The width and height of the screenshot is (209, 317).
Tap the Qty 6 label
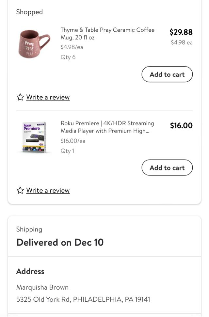(68, 57)
